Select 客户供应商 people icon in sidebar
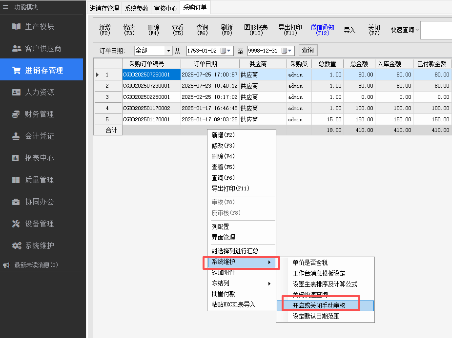The width and height of the screenshot is (452, 338). [16, 48]
